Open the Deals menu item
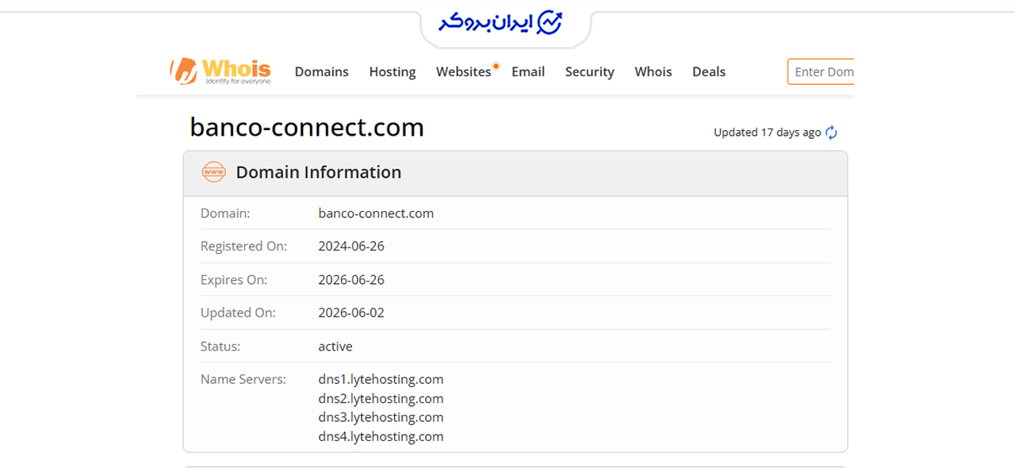Screen dimensions: 1015x468 (708, 71)
